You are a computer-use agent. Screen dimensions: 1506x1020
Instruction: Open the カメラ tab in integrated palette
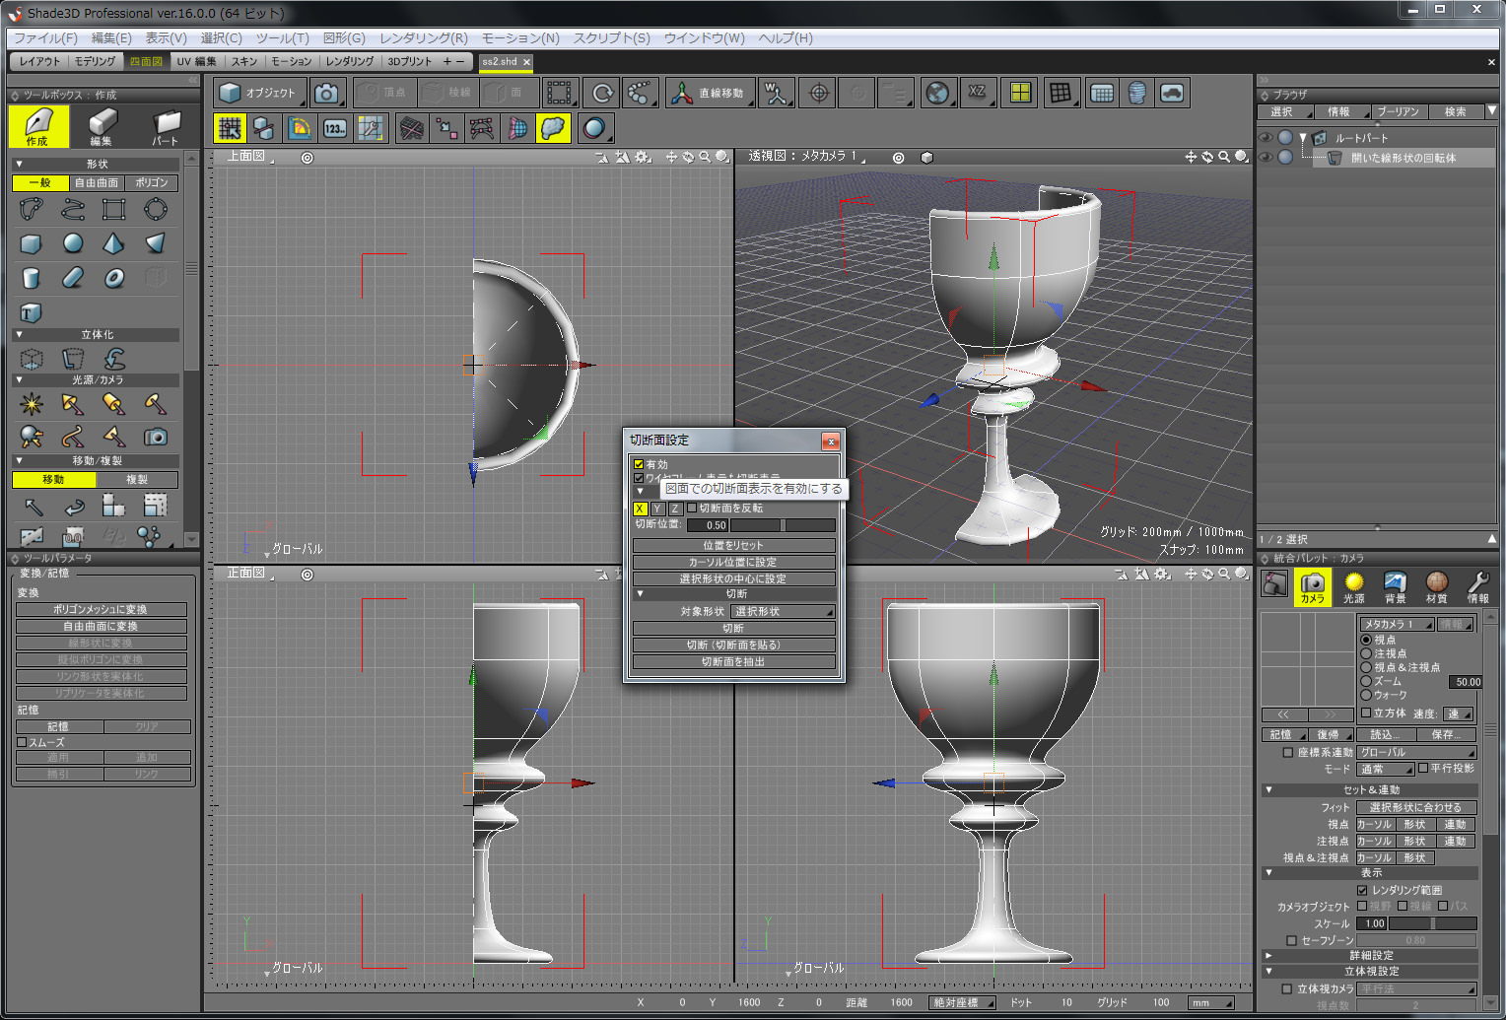[1313, 586]
